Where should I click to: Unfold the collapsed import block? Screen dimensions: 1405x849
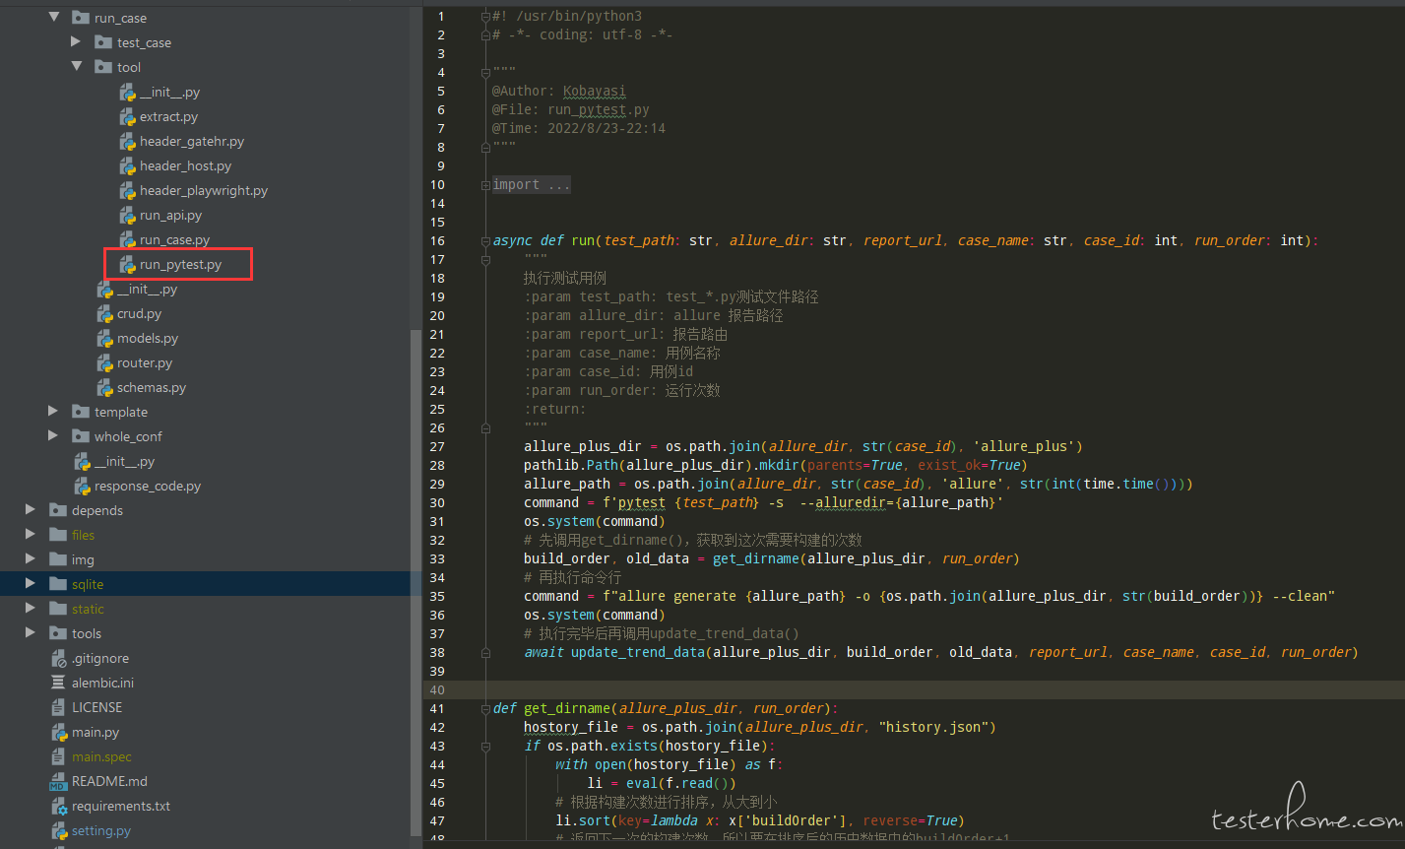(x=485, y=184)
